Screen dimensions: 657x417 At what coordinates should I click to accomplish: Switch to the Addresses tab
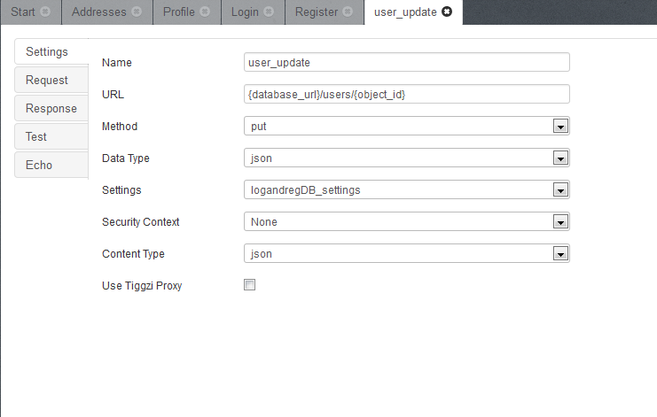click(98, 12)
